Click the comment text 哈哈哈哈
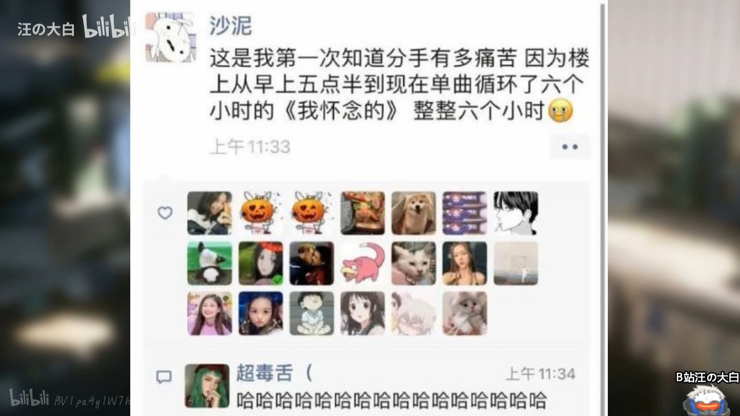This screenshot has width=740, height=416. click(x=391, y=400)
